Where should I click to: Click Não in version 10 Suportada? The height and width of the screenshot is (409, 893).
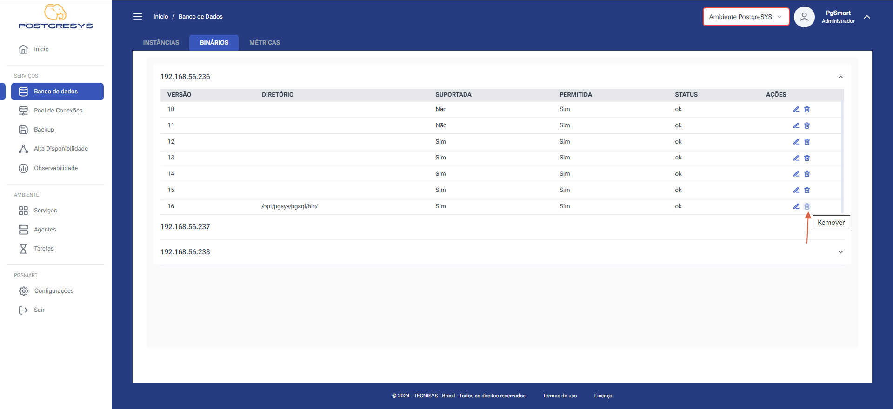tap(441, 109)
